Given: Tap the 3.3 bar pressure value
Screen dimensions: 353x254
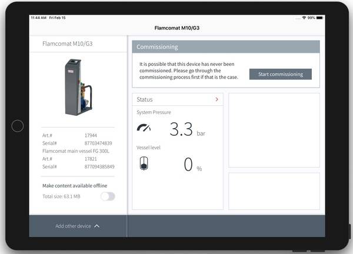Looking at the screenshot, I should coord(187,129).
